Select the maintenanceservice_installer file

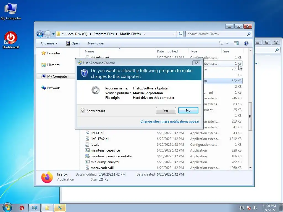[x=111, y=156]
